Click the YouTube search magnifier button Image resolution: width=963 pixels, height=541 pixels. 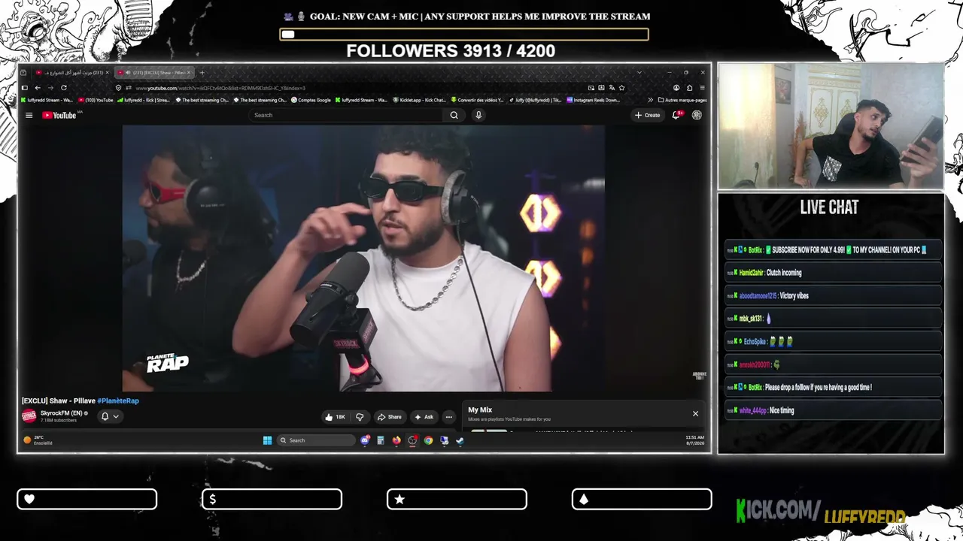454,115
